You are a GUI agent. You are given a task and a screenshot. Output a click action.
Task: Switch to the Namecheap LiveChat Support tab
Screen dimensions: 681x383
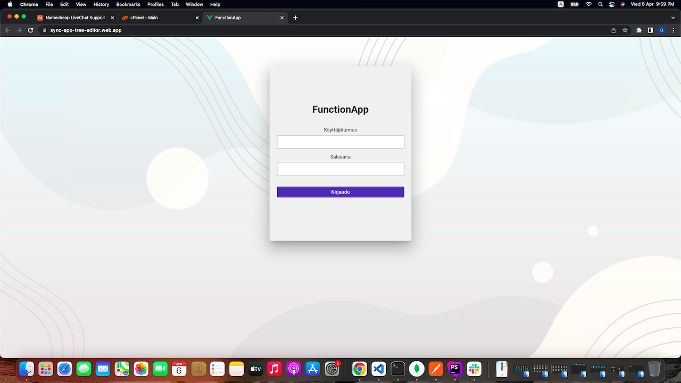(74, 18)
